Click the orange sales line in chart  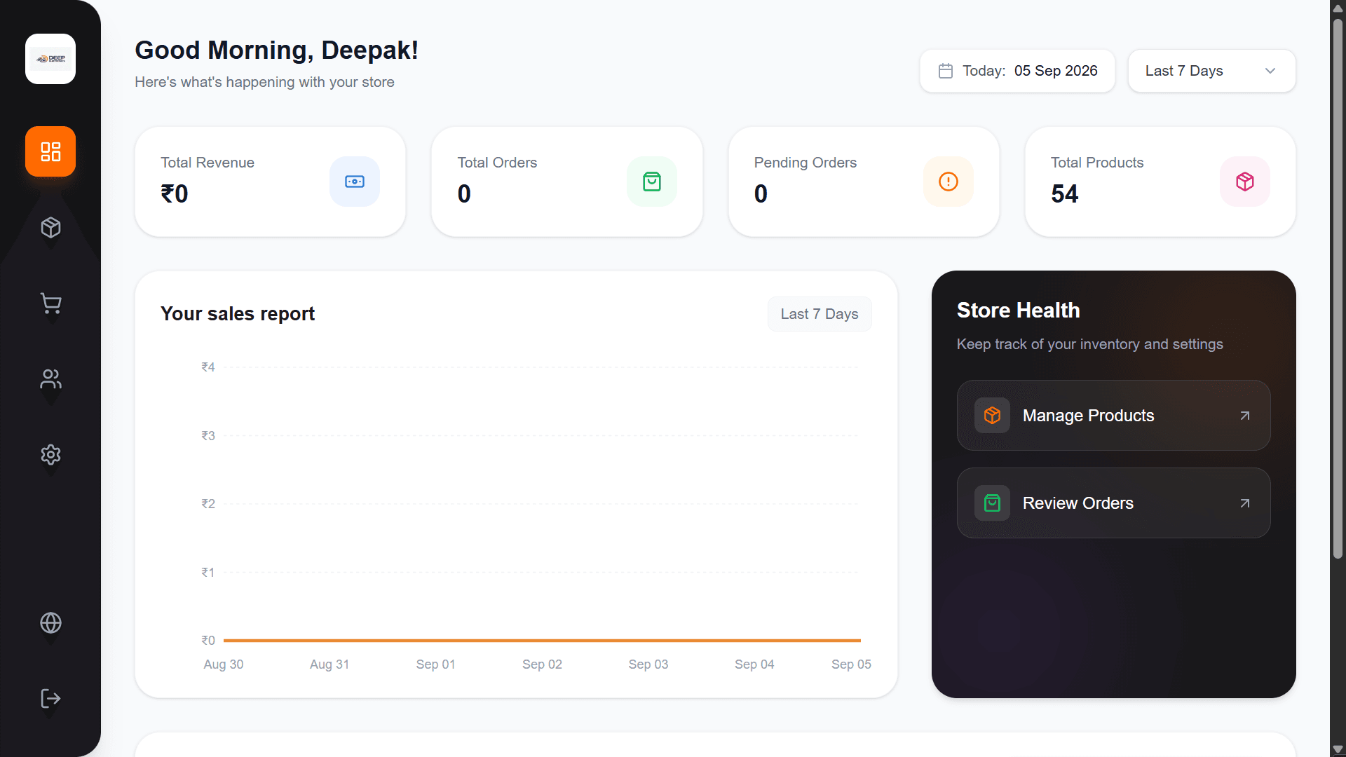(x=542, y=641)
